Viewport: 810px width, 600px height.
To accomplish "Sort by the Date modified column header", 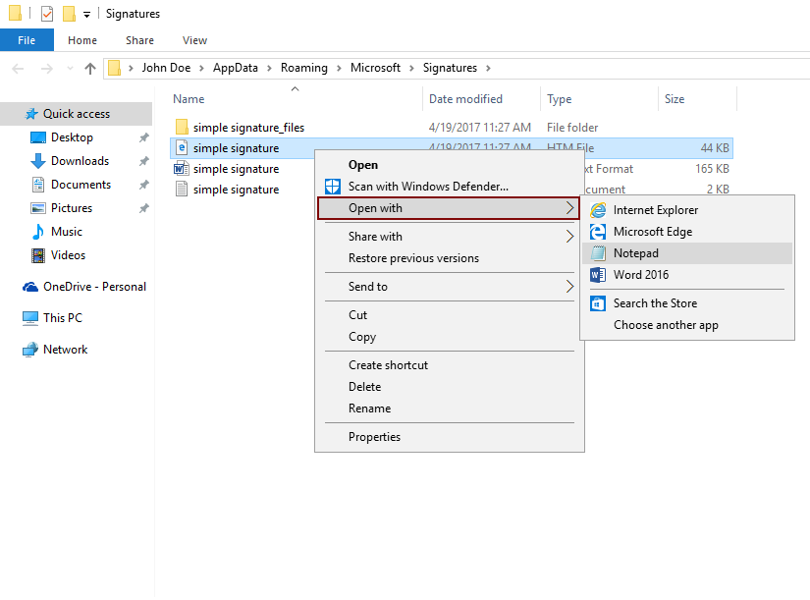I will (481, 99).
